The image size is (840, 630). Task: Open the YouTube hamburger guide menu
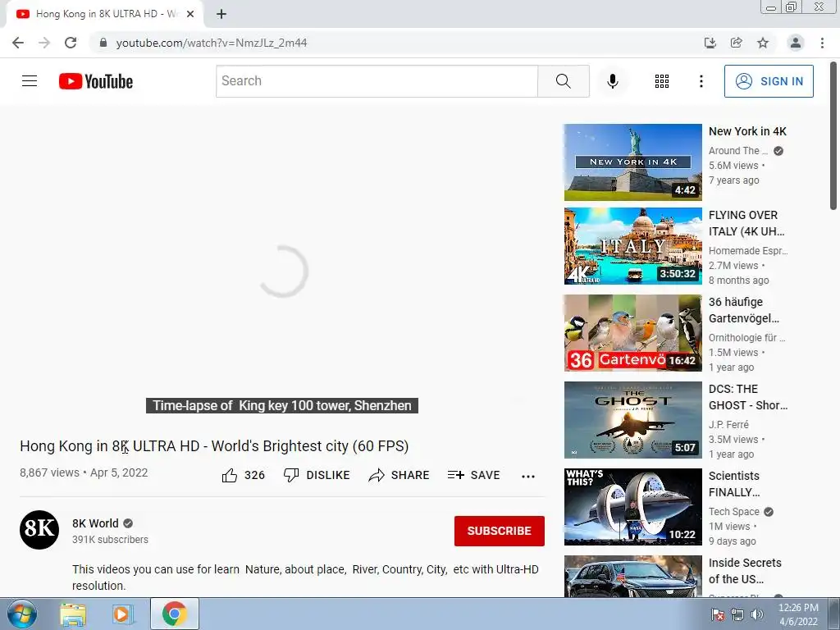click(x=30, y=81)
